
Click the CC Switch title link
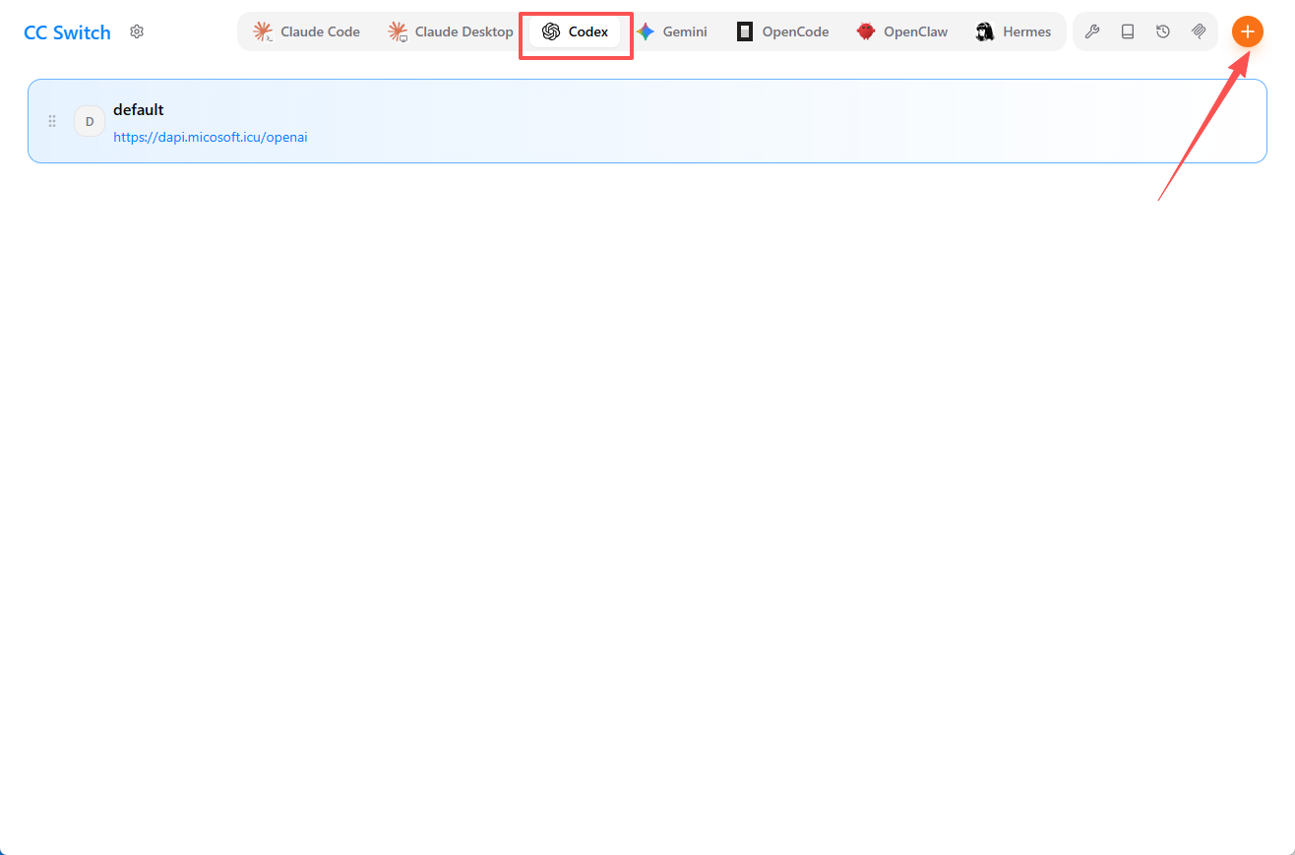67,32
